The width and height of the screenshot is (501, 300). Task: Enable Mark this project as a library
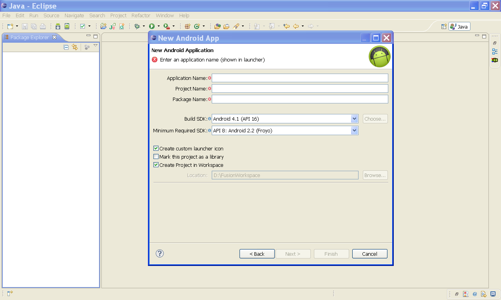pyautogui.click(x=156, y=157)
